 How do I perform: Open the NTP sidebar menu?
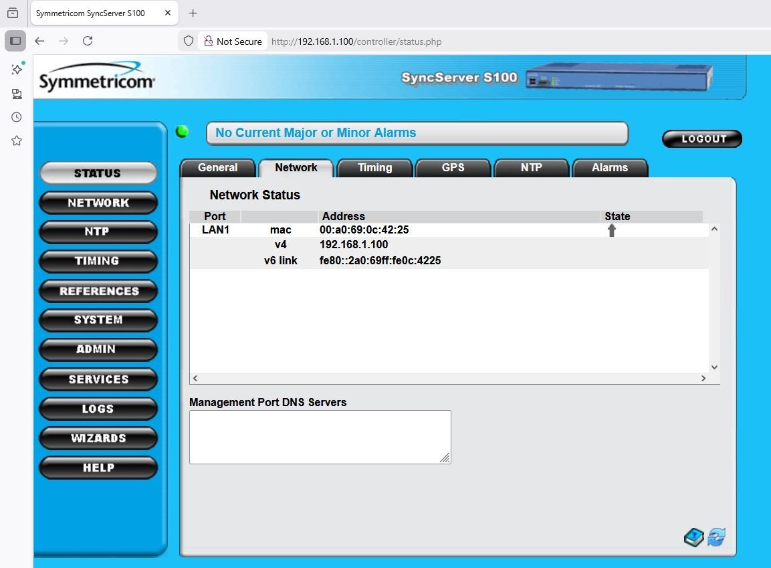[x=98, y=231]
